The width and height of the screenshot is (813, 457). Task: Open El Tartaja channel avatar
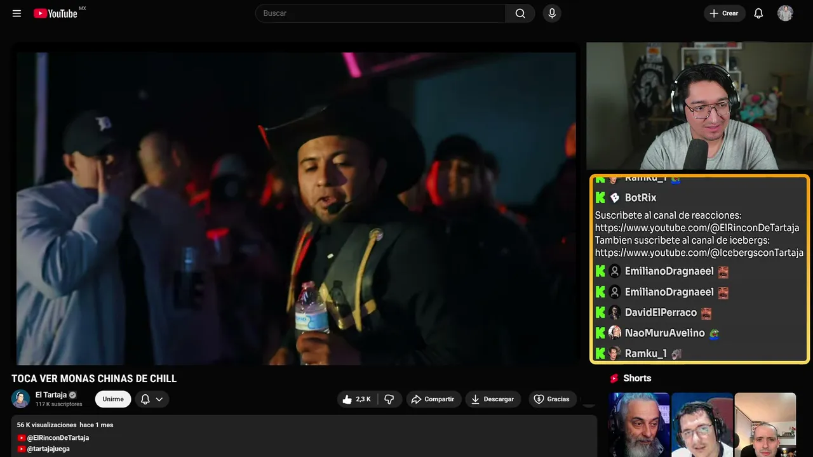pos(20,399)
